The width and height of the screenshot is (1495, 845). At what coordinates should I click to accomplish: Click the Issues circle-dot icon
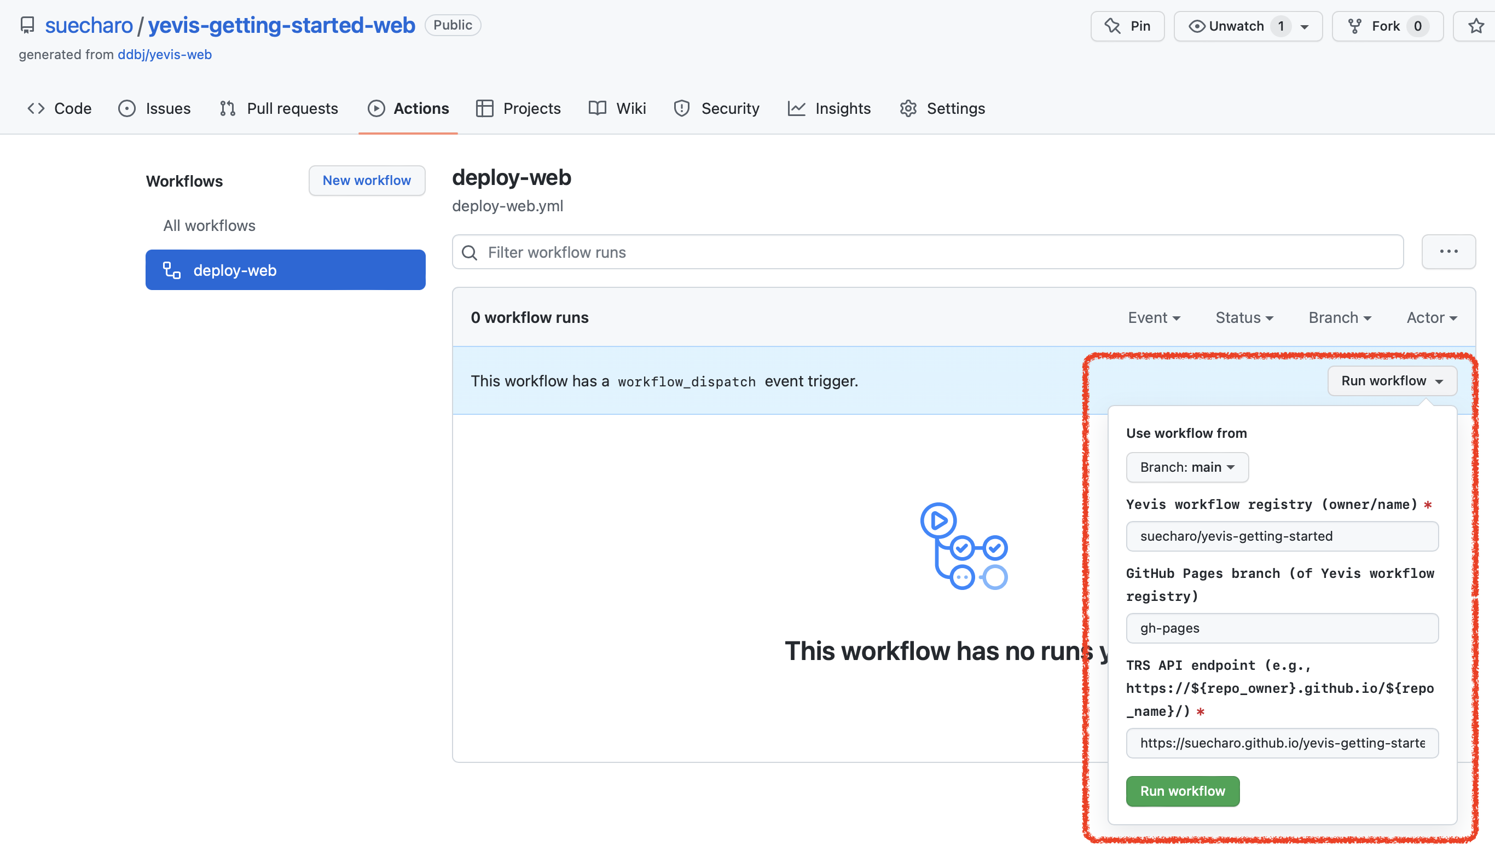[126, 108]
